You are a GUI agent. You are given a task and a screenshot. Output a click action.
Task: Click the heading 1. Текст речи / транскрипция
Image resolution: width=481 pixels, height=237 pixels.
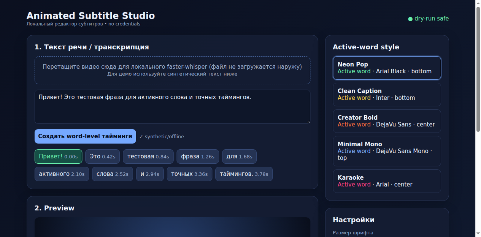pos(92,47)
